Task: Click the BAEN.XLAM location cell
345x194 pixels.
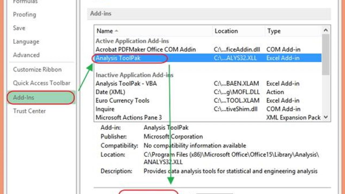Action: tap(236, 84)
